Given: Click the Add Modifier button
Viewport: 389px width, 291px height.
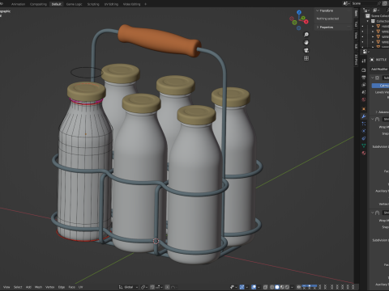Looking at the screenshot, I should click(x=379, y=70).
